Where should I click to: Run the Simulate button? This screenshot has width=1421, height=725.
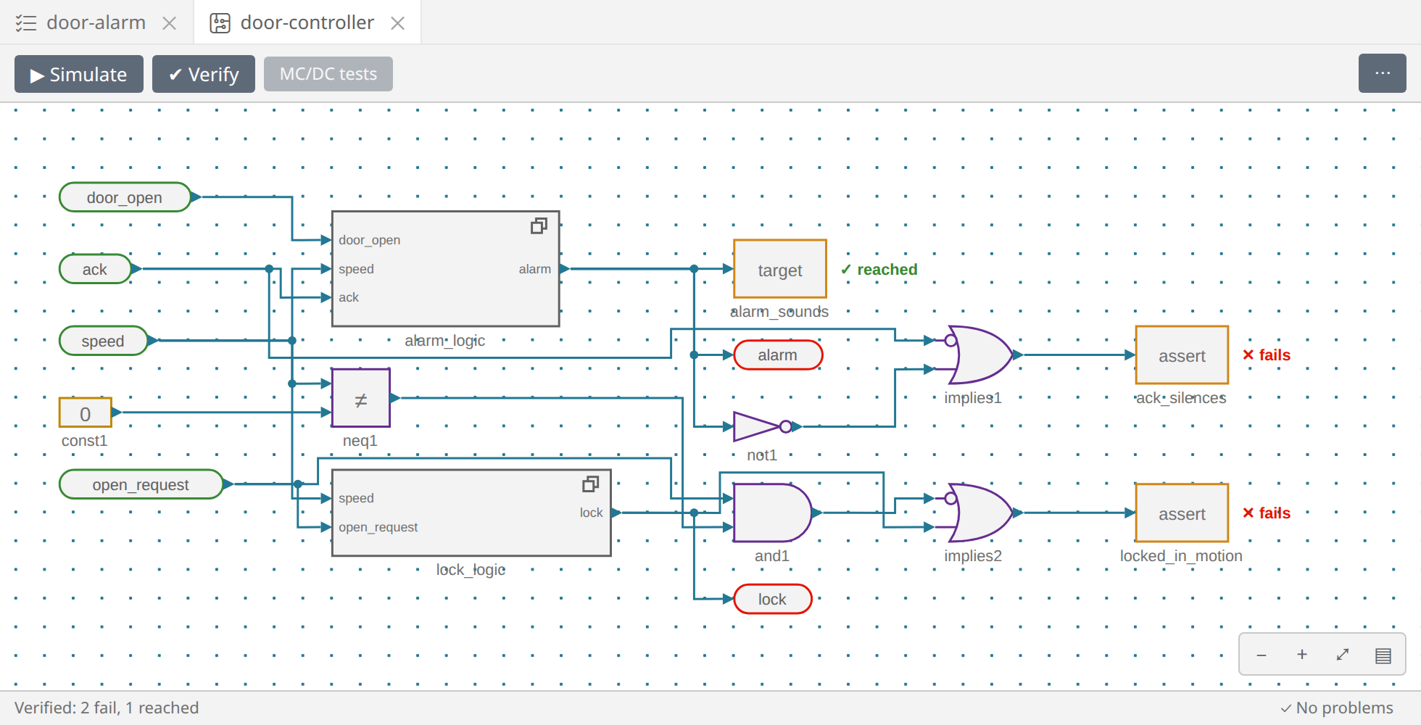(79, 74)
